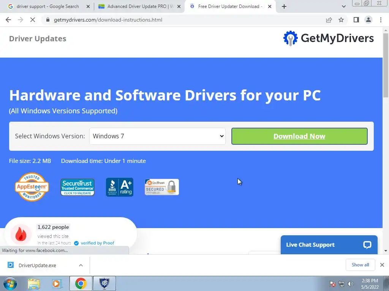The image size is (389, 291).
Task: Close the Free Driver Updater Download tab
Action: click(270, 6)
